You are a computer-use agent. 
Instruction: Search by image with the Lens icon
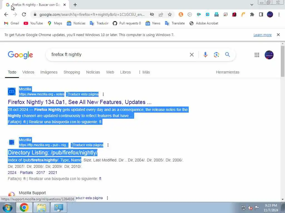[x=216, y=55]
